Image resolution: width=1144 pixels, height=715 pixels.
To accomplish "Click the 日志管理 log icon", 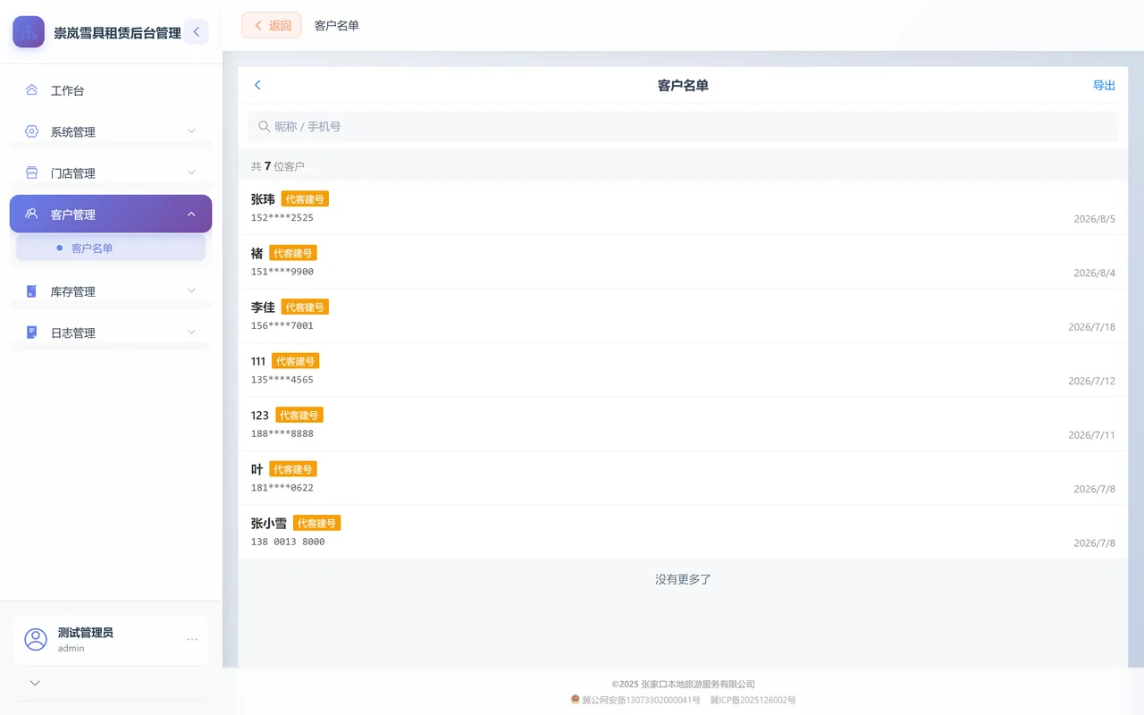I will pyautogui.click(x=31, y=332).
